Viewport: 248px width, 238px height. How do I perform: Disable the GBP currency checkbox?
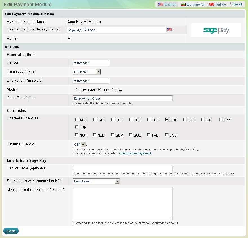click(167, 120)
